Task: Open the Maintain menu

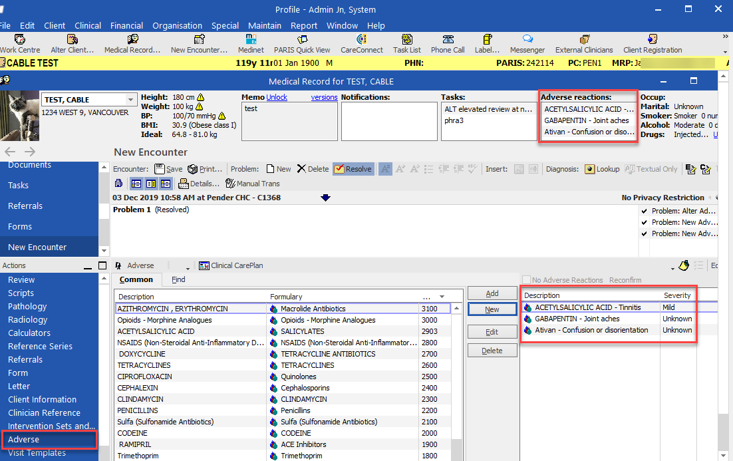Action: click(265, 25)
